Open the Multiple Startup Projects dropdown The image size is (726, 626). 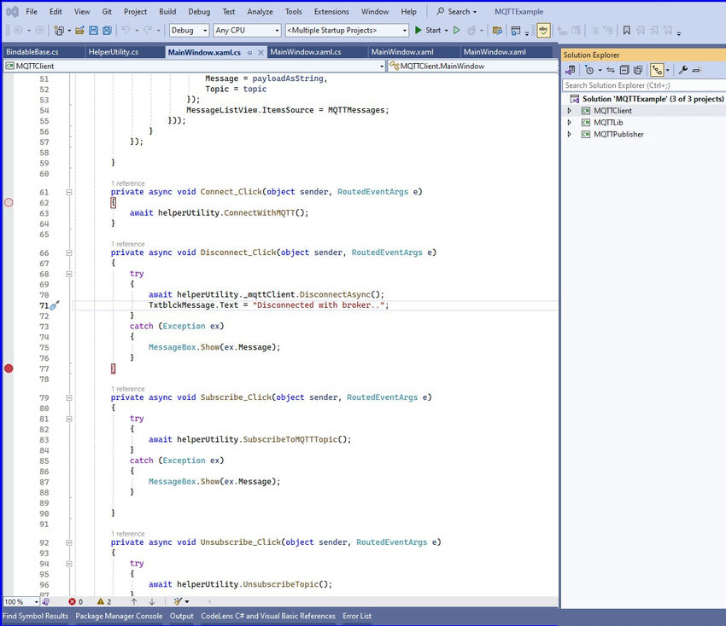pyautogui.click(x=347, y=31)
